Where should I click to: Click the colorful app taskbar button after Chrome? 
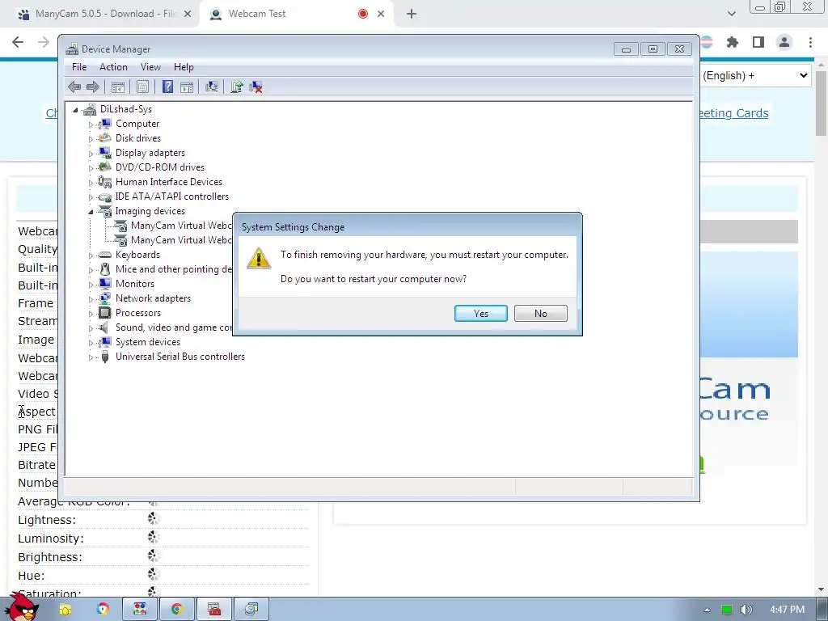click(x=139, y=610)
